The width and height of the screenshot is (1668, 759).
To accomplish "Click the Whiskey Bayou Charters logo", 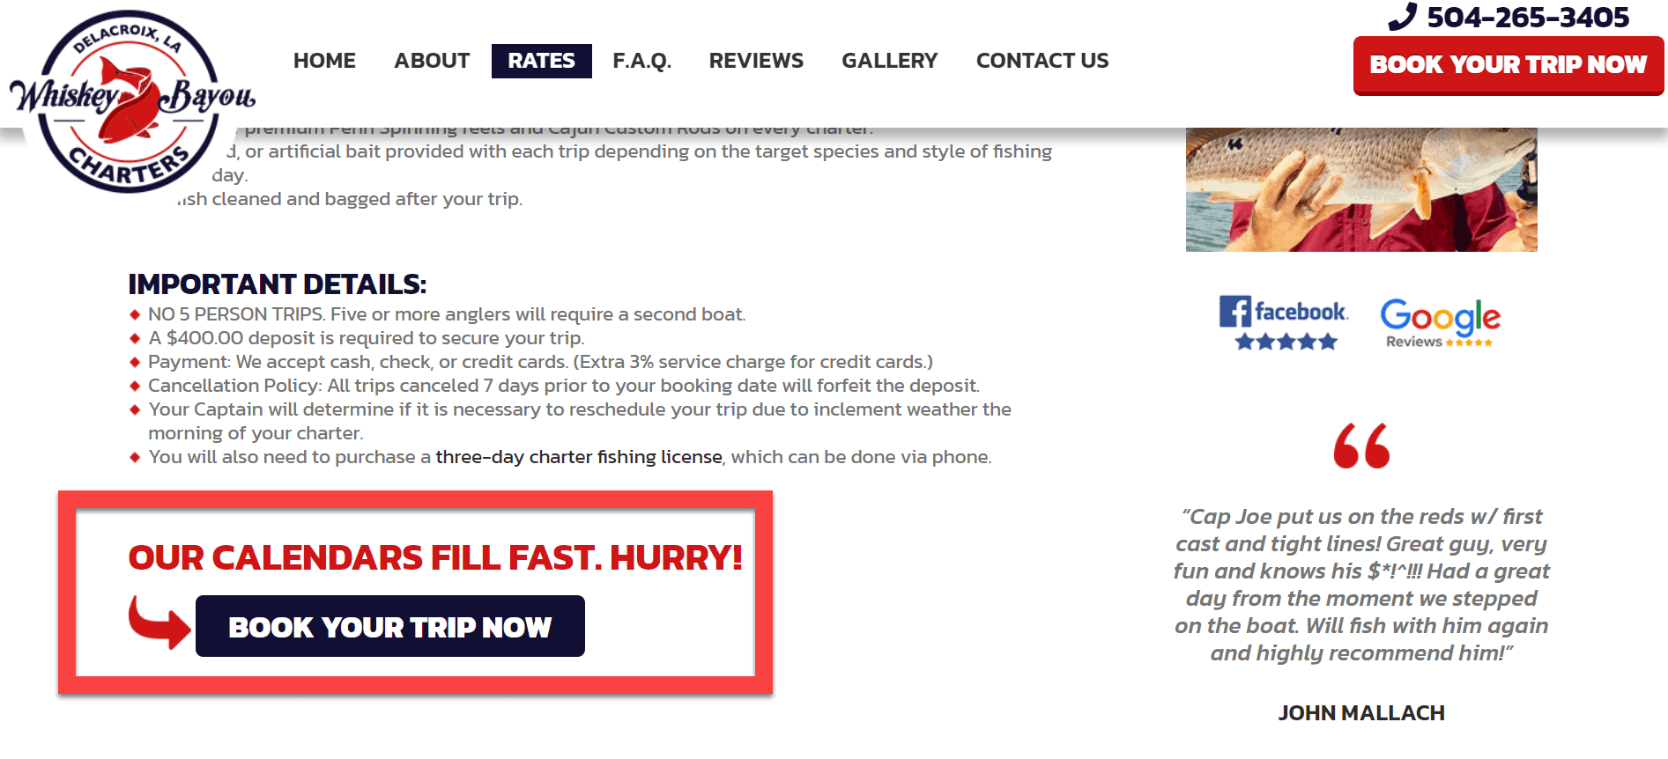I will point(130,101).
